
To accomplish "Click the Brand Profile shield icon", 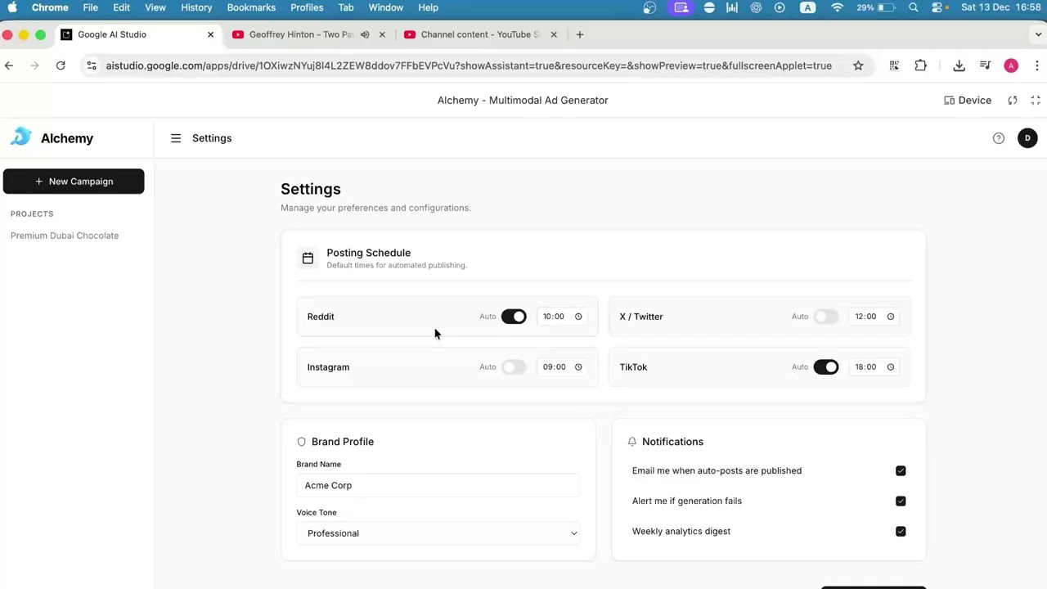I will pos(301,442).
